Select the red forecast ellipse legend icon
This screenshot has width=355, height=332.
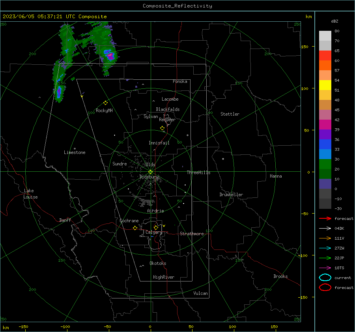point(325,287)
